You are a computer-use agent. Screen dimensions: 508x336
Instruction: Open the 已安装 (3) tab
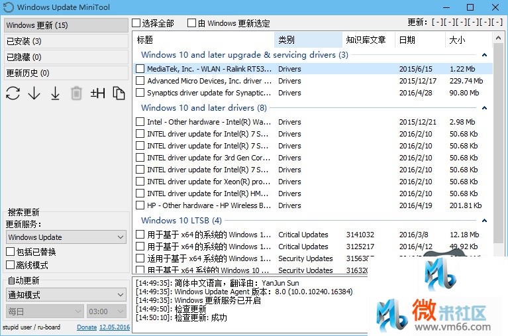[x=66, y=41]
